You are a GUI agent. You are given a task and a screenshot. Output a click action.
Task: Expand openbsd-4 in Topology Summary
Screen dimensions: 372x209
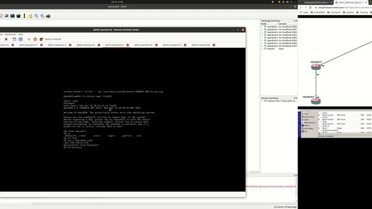262,35
